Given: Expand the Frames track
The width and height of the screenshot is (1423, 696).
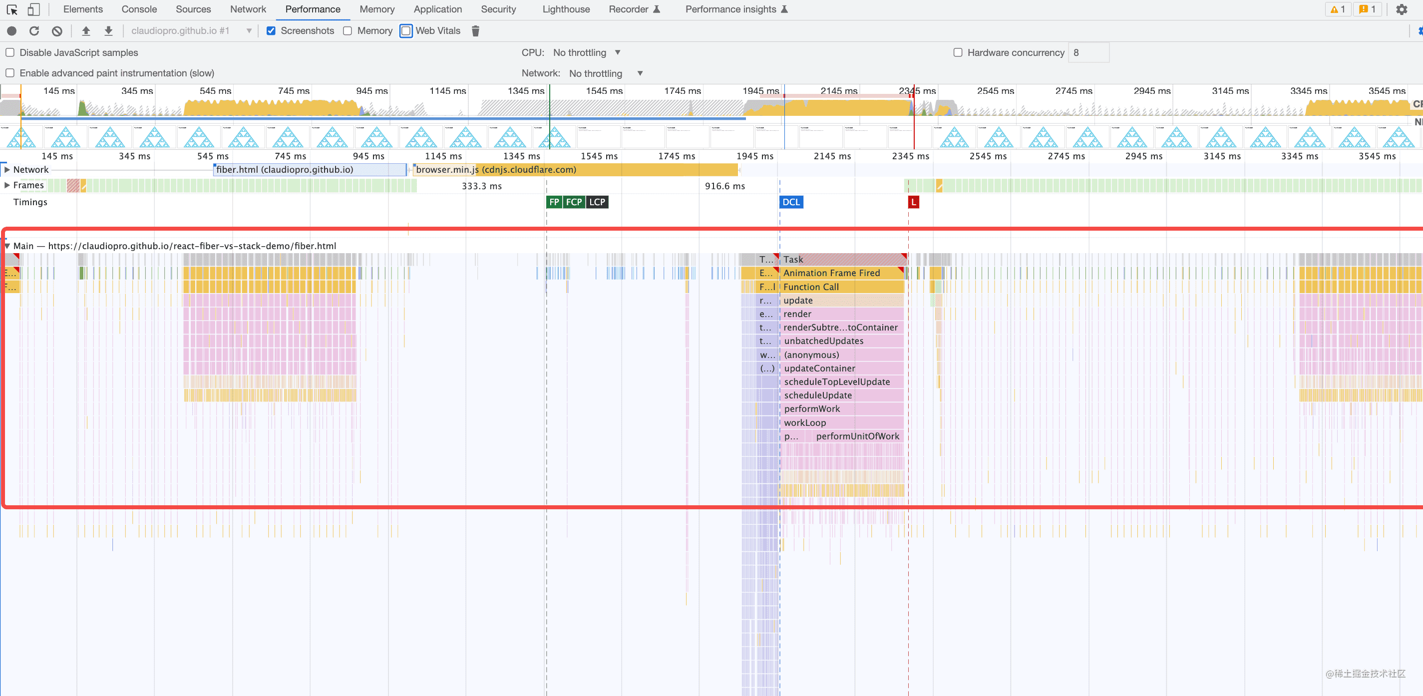Looking at the screenshot, I should [x=7, y=185].
